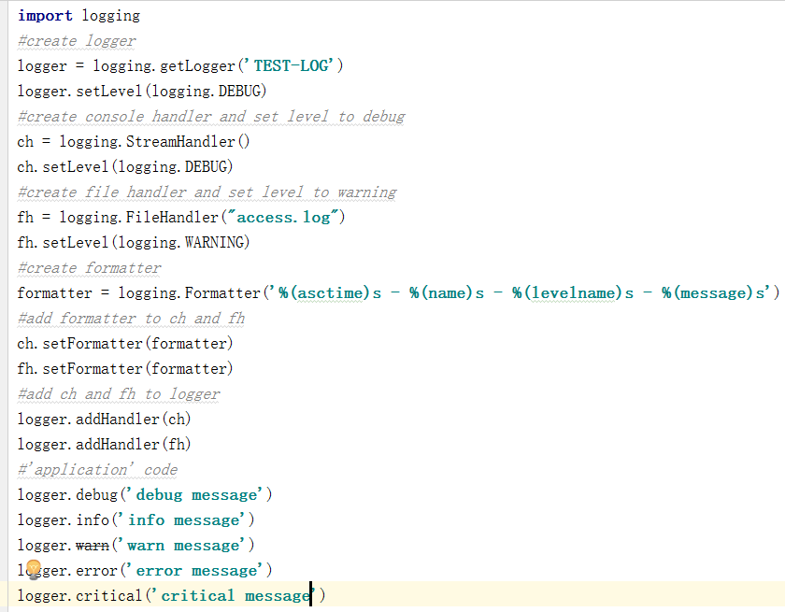Image resolution: width=785 pixels, height=612 pixels.
Task: Click 'logger.addHandler(fh)' line
Action: 104,445
